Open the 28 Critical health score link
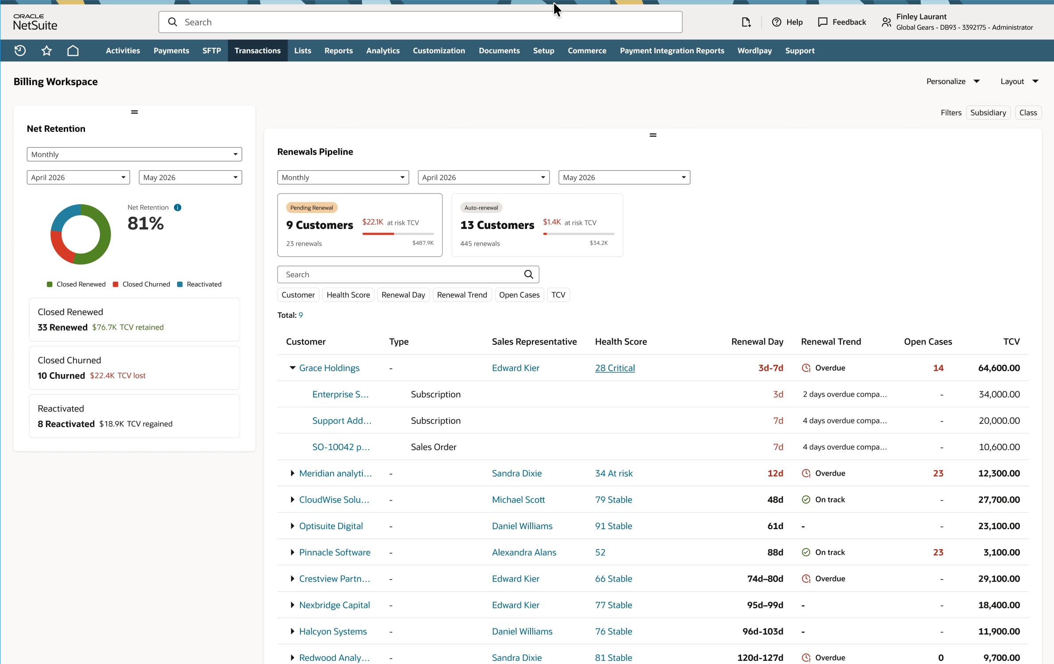 (x=615, y=368)
